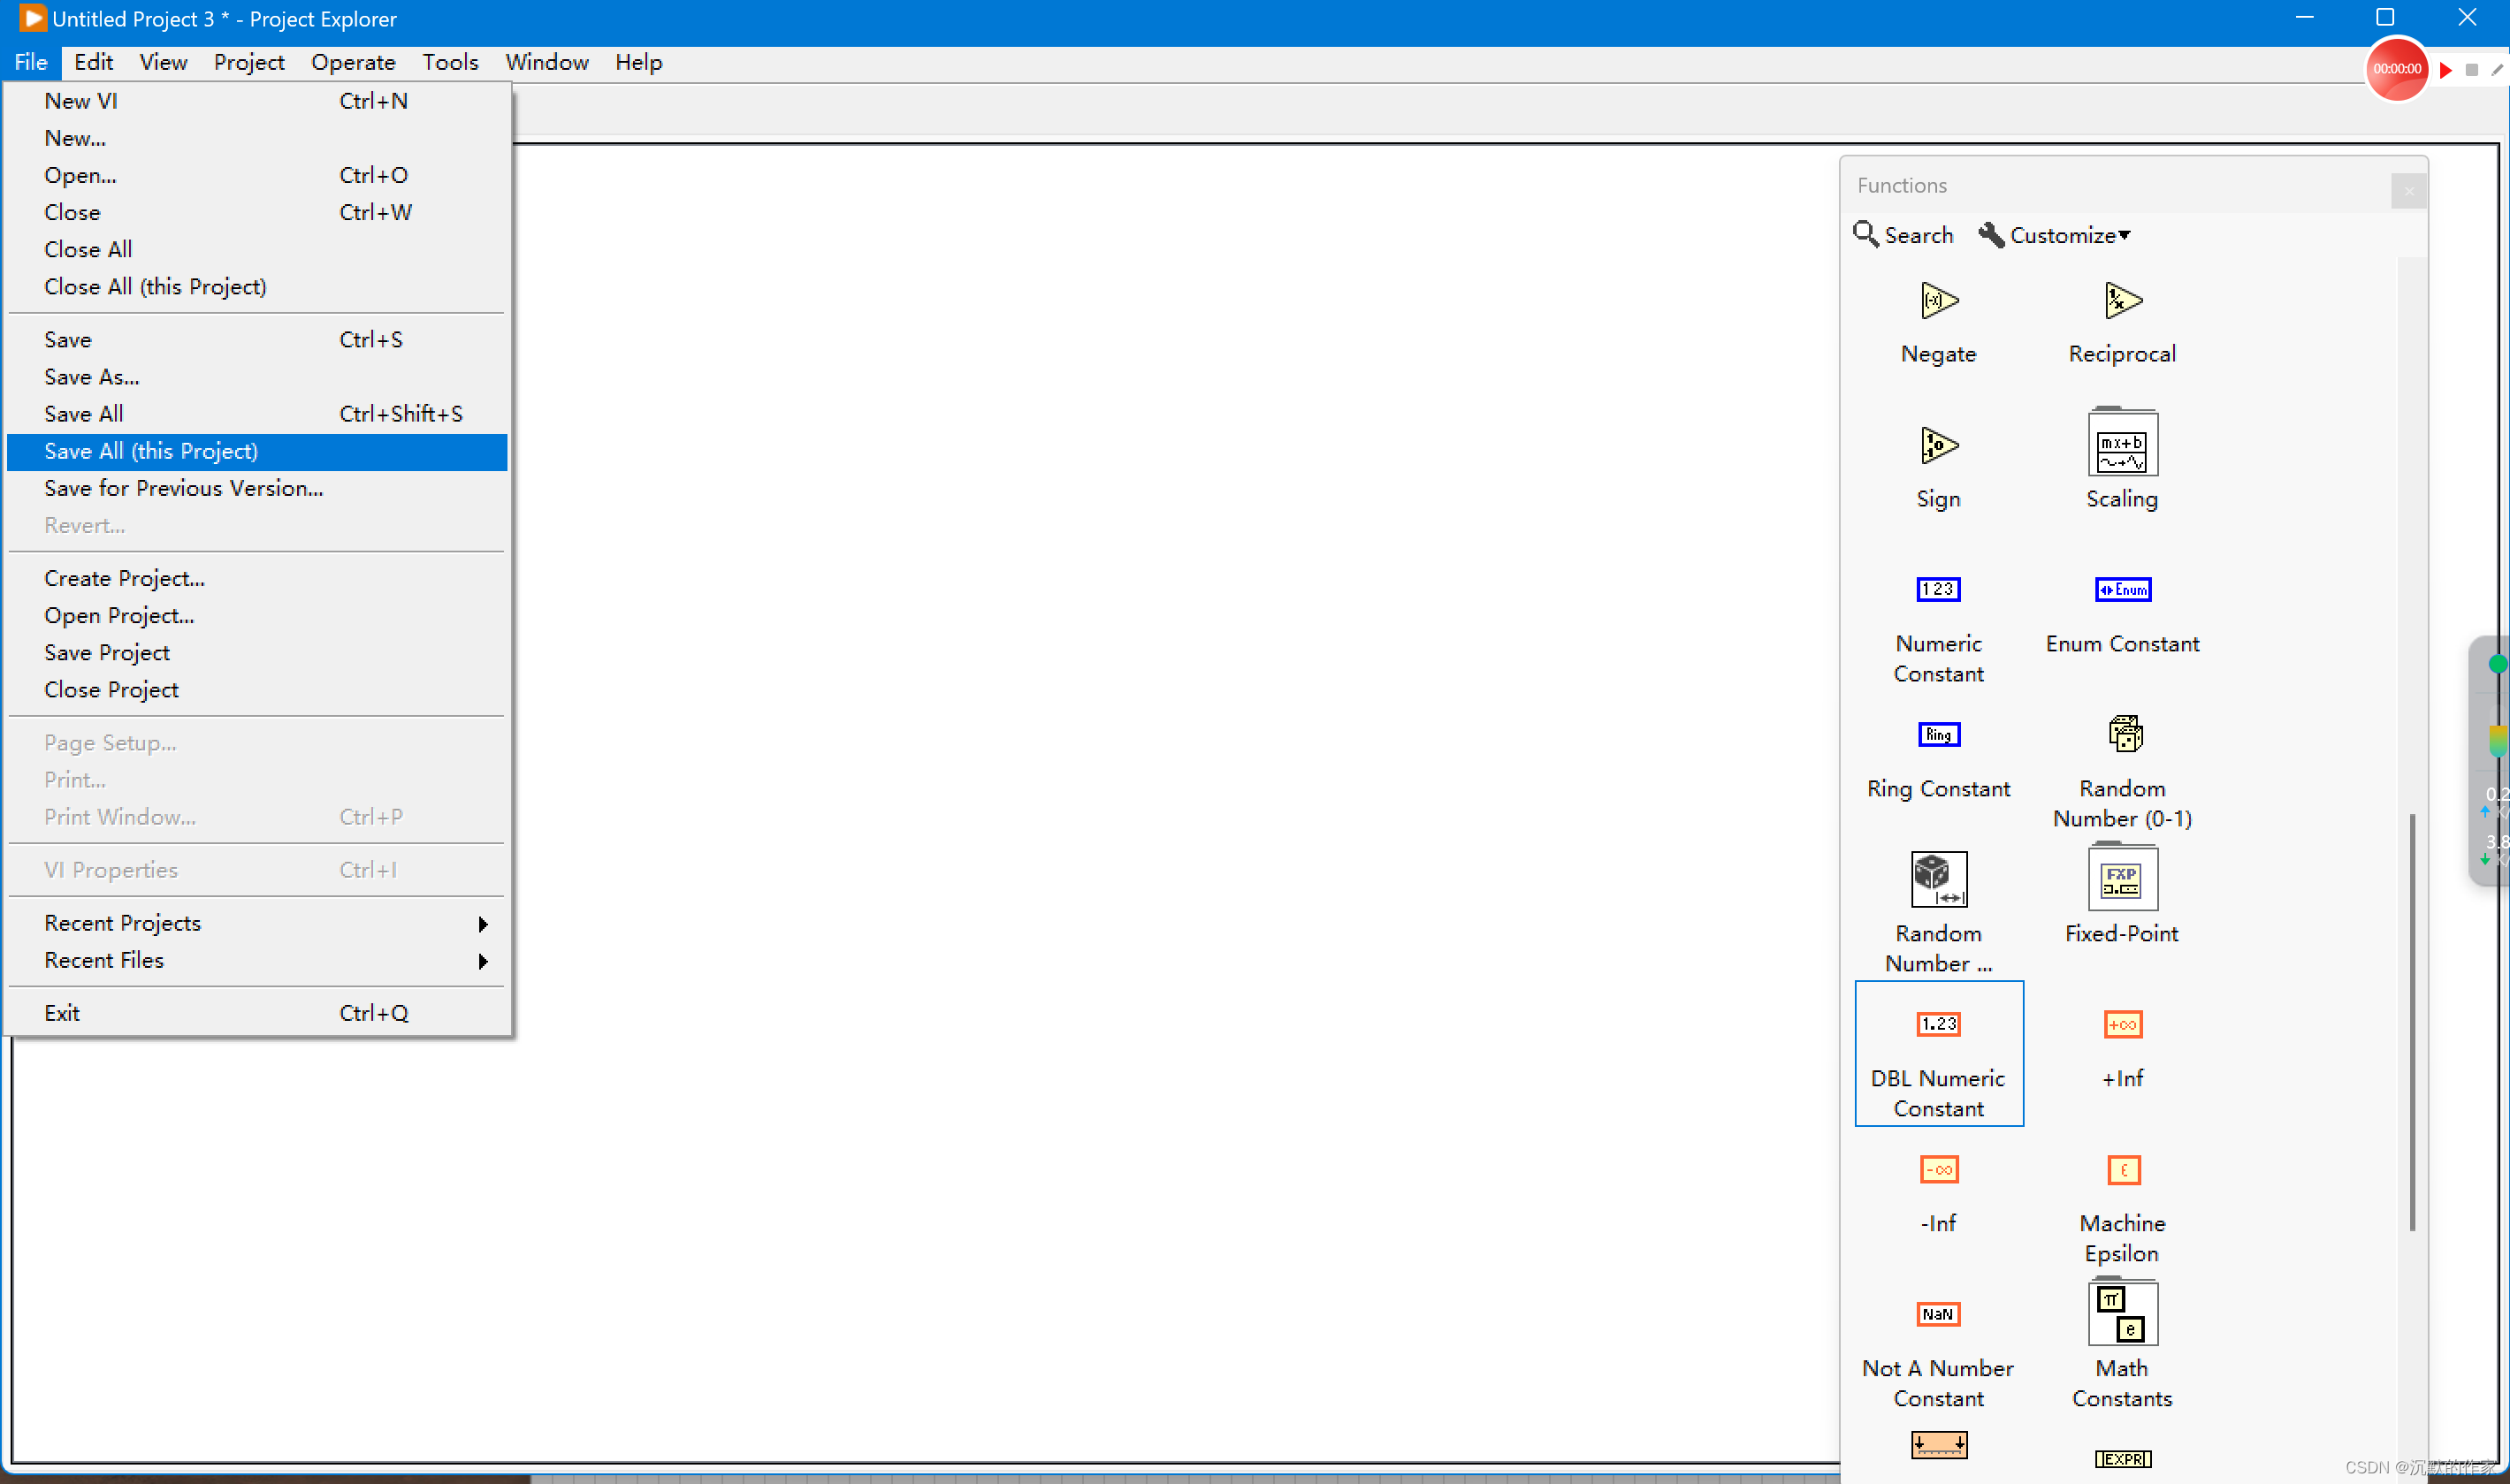The image size is (2510, 1484).
Task: Choose Create Project... menu item
Action: click(256, 578)
